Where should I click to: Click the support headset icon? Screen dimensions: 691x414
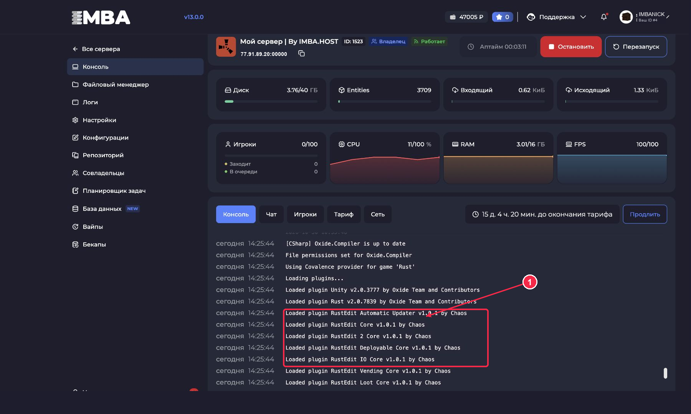[x=531, y=17]
